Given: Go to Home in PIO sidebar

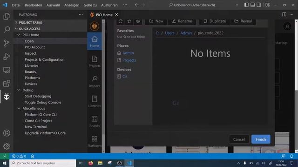Looking at the screenshot, I should click(x=95, y=41).
